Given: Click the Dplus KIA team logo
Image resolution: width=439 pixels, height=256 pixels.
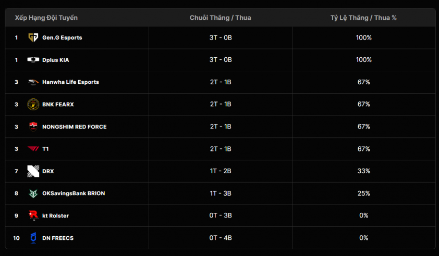Looking at the screenshot, I should (33, 59).
